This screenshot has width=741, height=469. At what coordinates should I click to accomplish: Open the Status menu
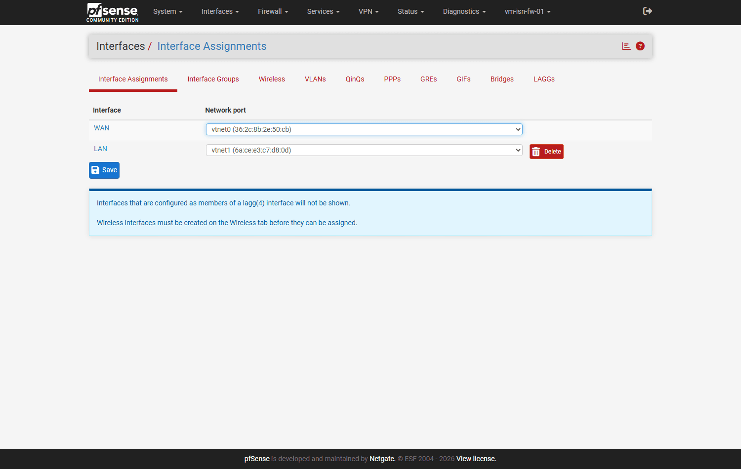(411, 11)
